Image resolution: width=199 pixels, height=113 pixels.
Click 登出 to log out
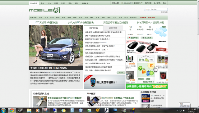click(x=164, y=3)
